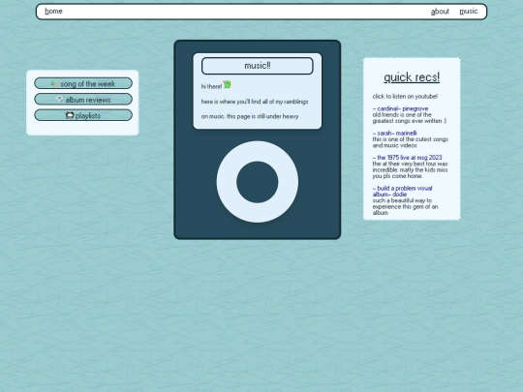Open the build a problem visual album link
Screen dimensions: 523x392
[402, 192]
